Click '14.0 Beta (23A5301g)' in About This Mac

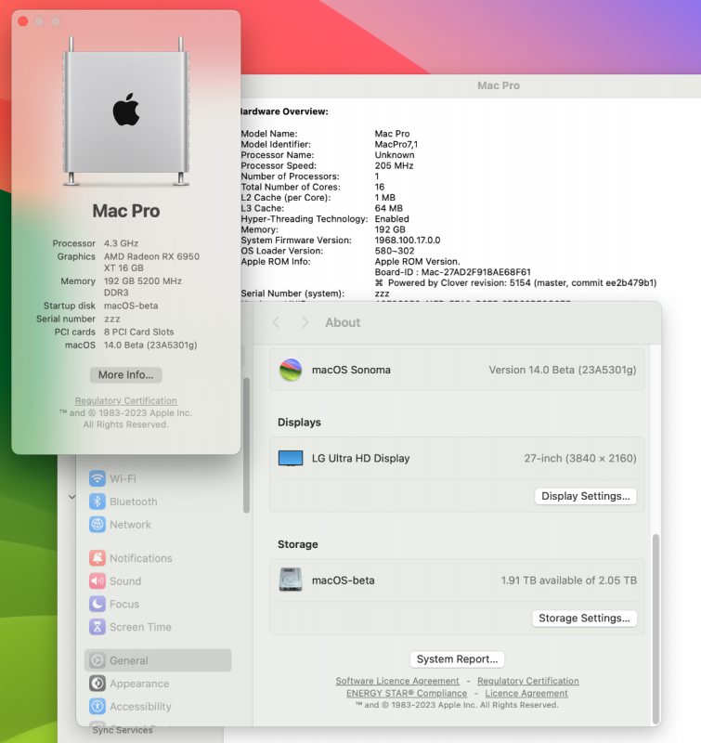tap(150, 345)
